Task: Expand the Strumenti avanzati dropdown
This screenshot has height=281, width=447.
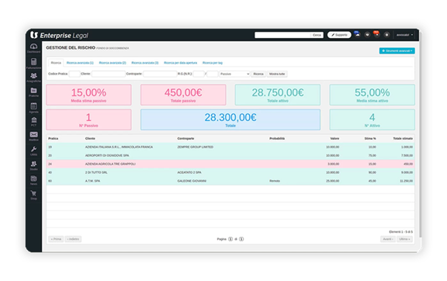Action: 397,50
